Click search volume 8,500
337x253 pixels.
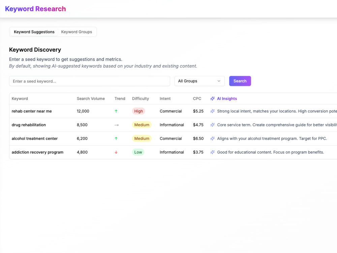82,125
